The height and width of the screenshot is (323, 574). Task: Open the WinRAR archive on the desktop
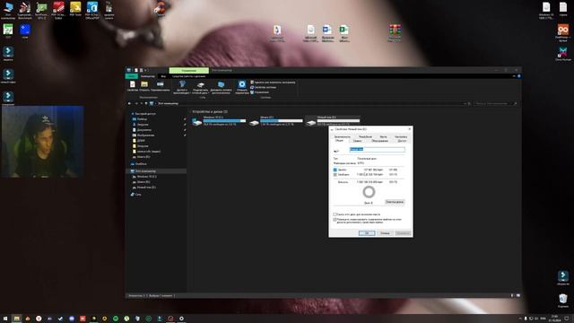[395, 33]
